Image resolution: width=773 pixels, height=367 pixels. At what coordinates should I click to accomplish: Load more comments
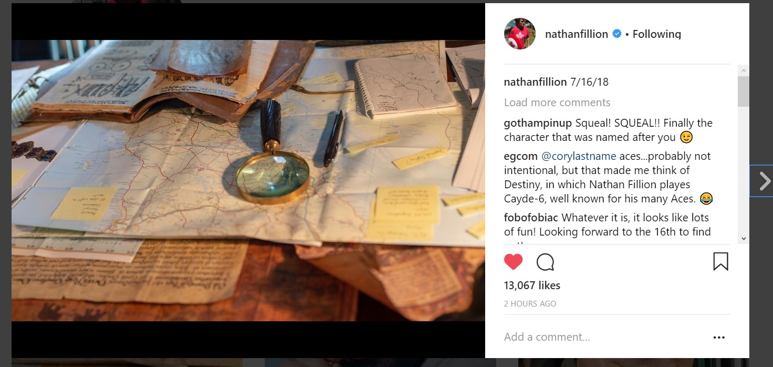tap(557, 103)
